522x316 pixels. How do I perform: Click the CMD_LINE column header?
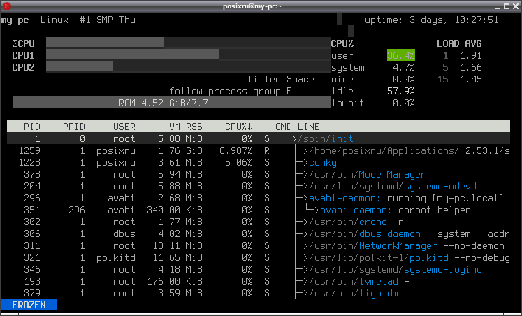point(298,127)
